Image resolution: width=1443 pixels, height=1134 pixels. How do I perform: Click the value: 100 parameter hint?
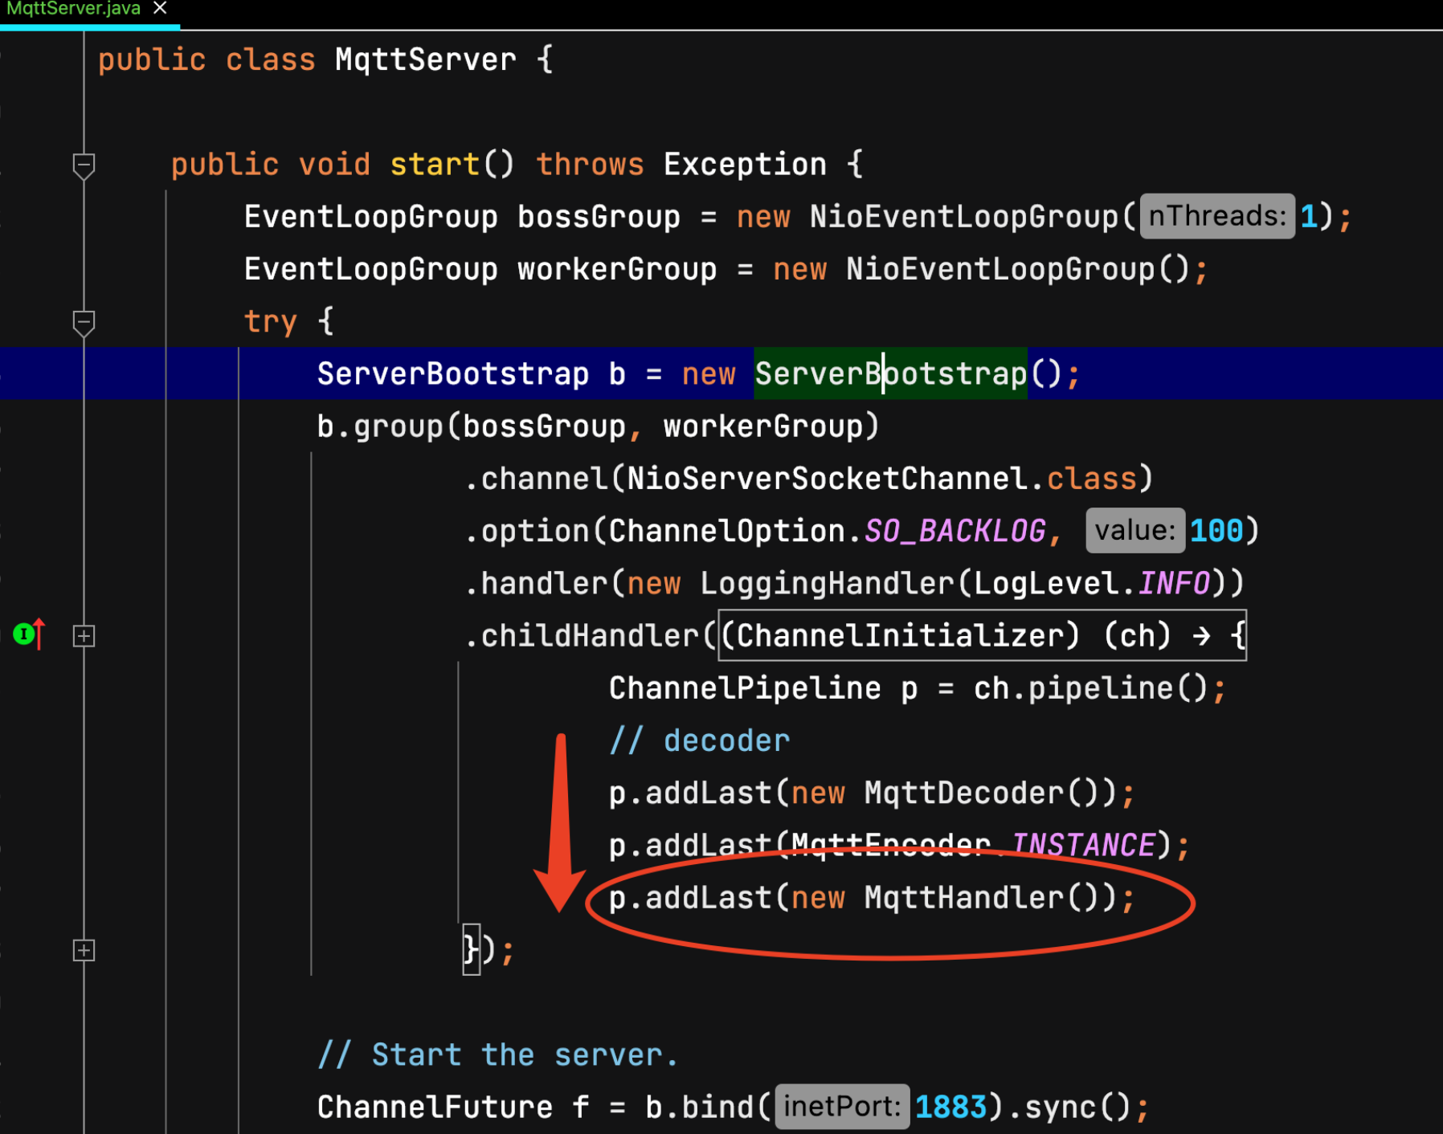point(1135,530)
